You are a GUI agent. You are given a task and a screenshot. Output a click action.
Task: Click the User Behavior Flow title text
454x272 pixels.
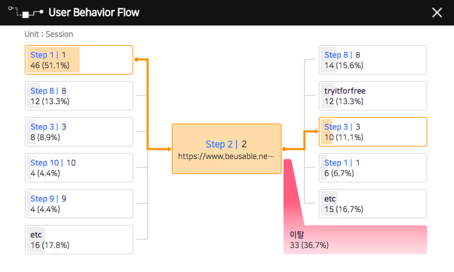pos(94,12)
